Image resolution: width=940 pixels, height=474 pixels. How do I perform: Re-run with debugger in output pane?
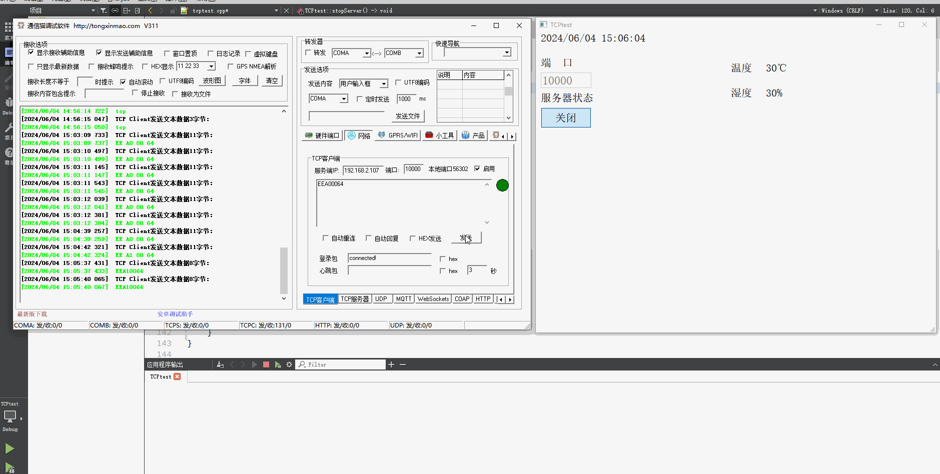[x=278, y=364]
